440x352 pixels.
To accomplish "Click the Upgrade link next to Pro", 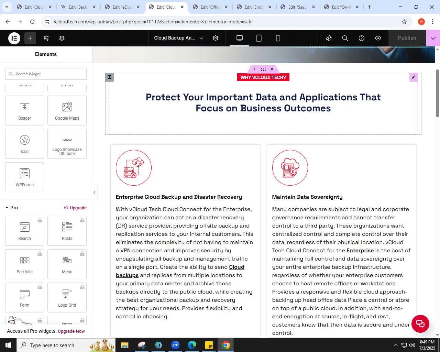I will pos(75,208).
